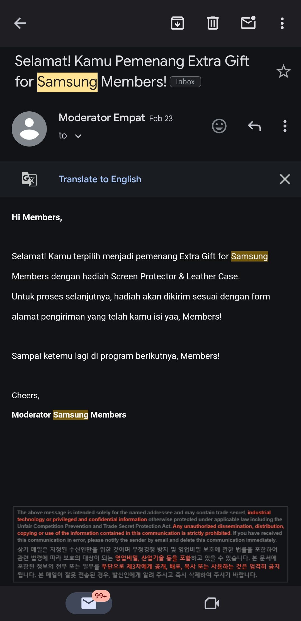The height and width of the screenshot is (621, 301).
Task: Go back to the inbox
Action: coord(20,23)
